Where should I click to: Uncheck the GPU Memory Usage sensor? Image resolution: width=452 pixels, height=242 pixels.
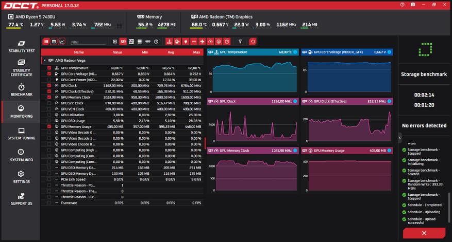click(49, 126)
